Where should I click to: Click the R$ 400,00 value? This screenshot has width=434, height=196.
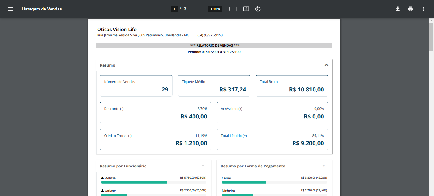click(194, 117)
